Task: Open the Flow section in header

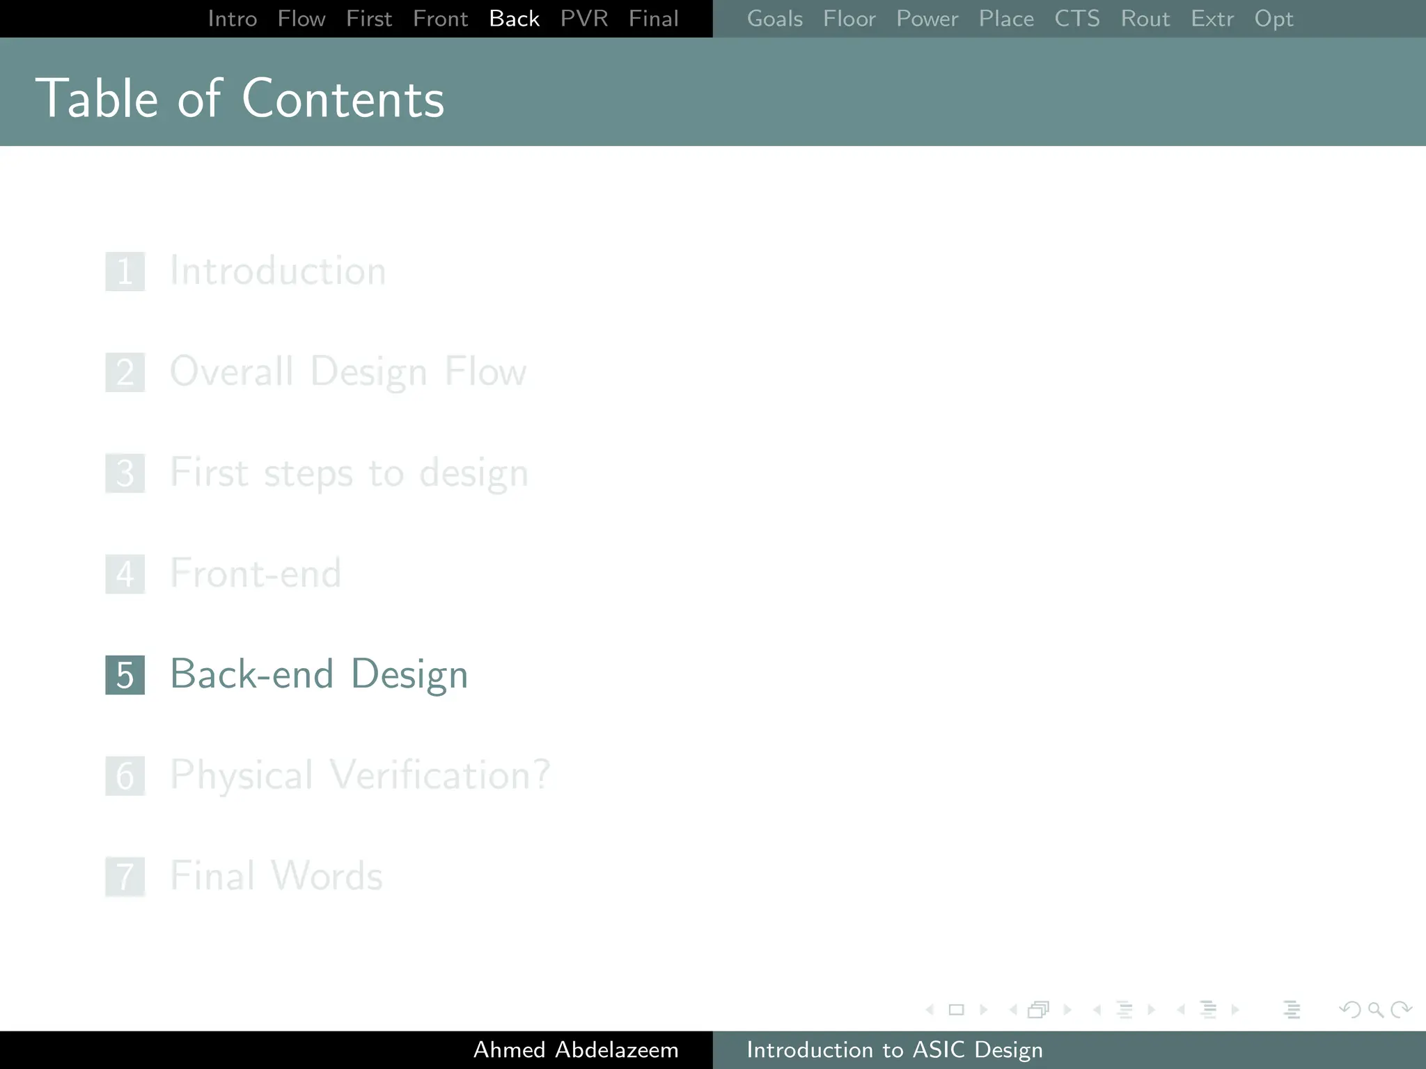Action: click(301, 19)
